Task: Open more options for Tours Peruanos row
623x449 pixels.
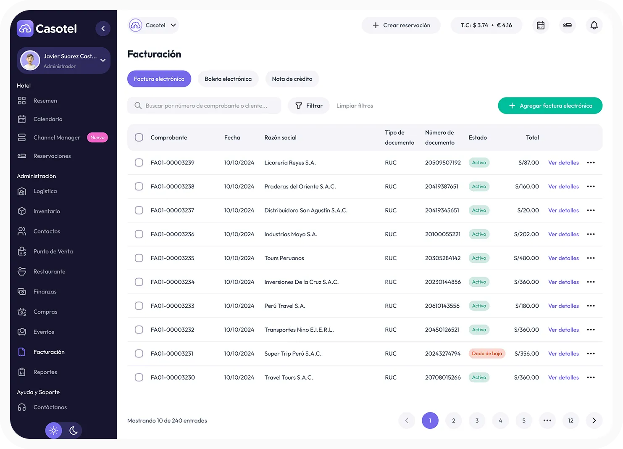Action: click(x=591, y=258)
